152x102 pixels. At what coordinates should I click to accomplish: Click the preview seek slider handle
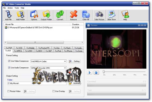point(104,72)
